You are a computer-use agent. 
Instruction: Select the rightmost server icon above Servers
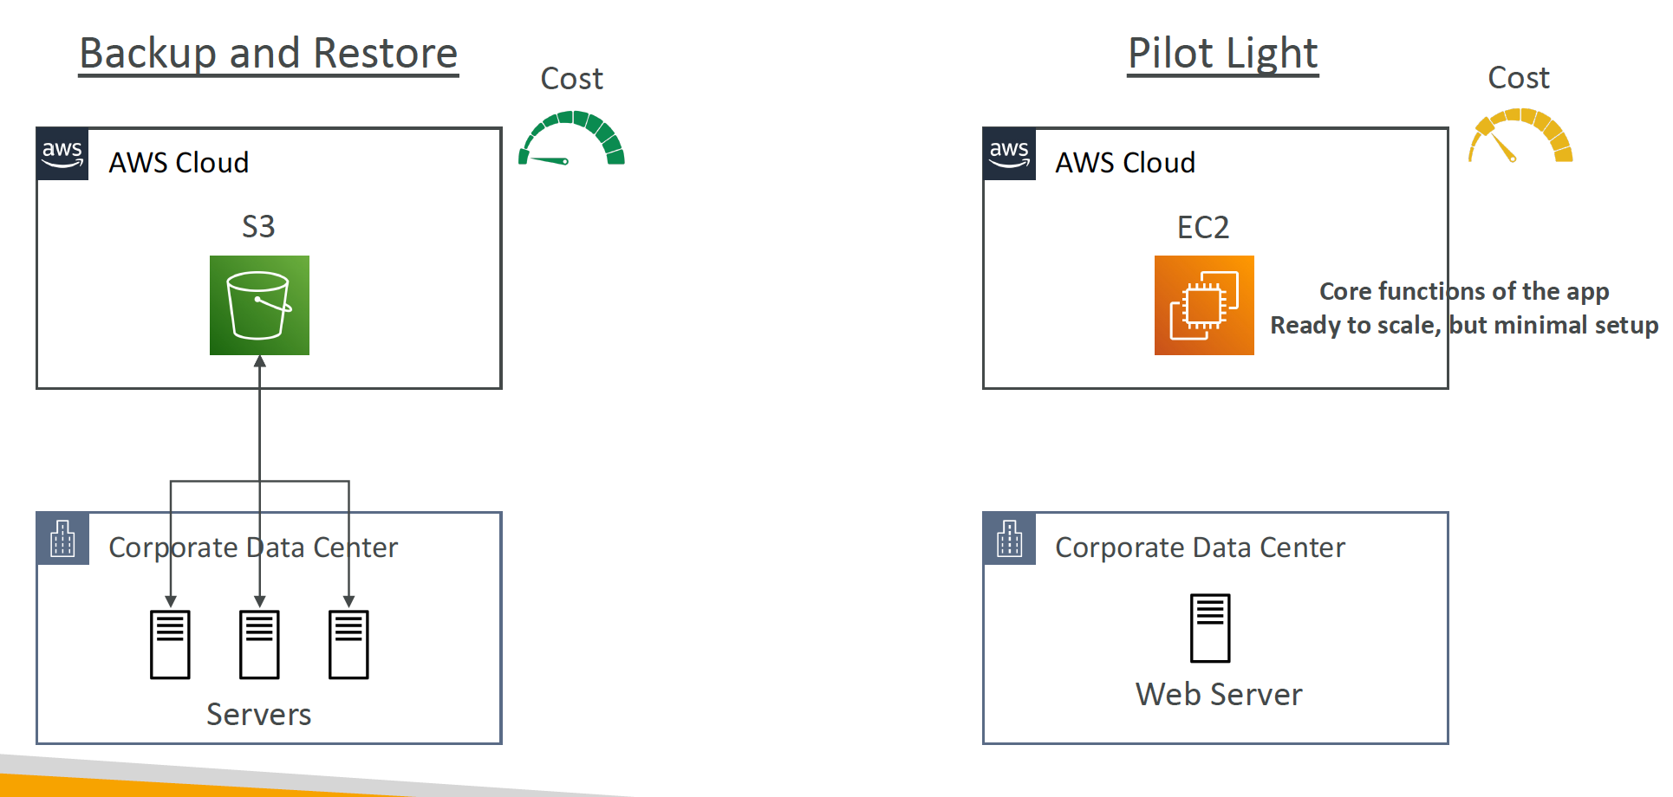(348, 645)
